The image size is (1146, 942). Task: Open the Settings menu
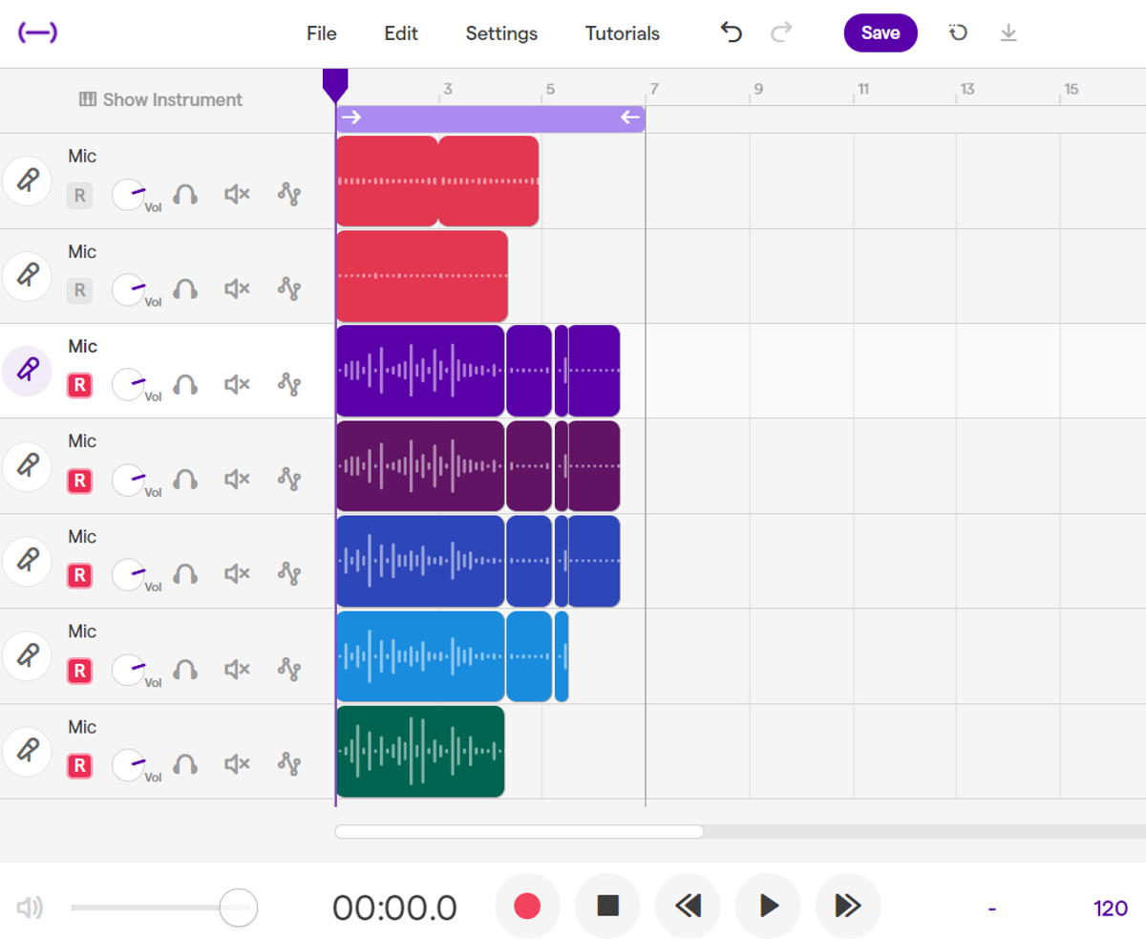(x=501, y=33)
